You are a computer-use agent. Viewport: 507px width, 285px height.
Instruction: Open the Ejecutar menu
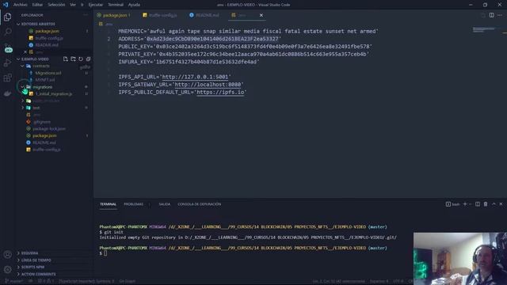(x=95, y=5)
